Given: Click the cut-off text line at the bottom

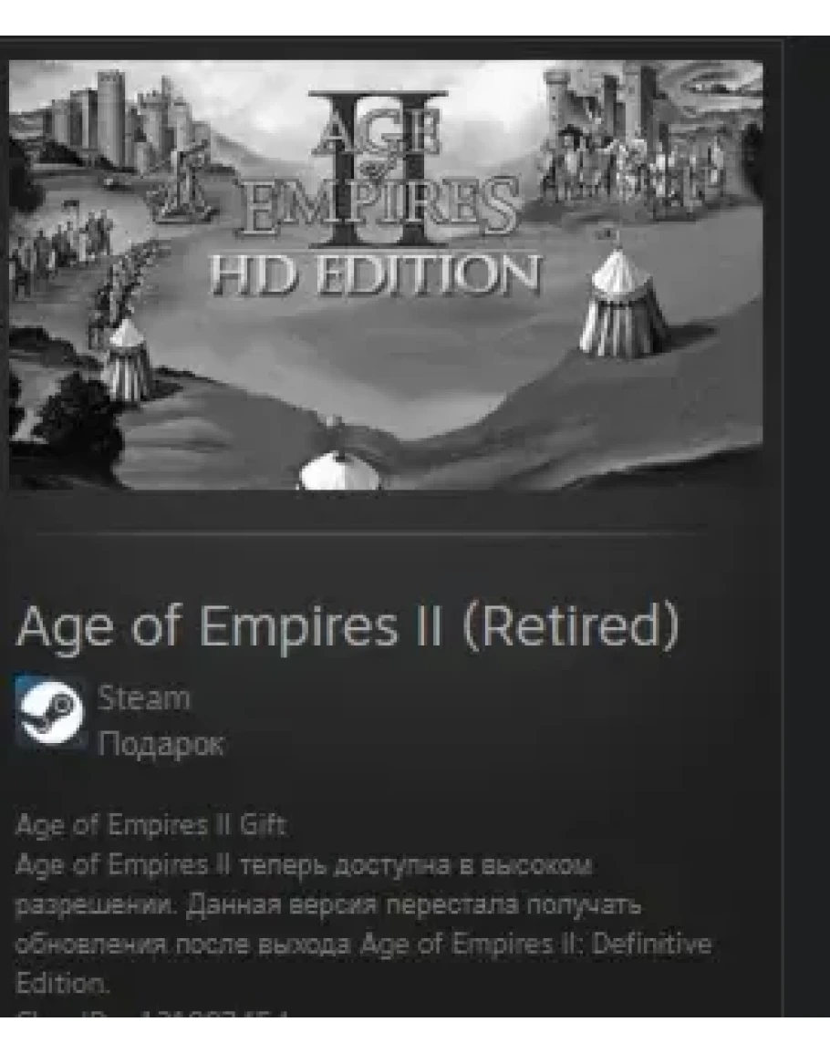Looking at the screenshot, I should pyautogui.click(x=152, y=1013).
